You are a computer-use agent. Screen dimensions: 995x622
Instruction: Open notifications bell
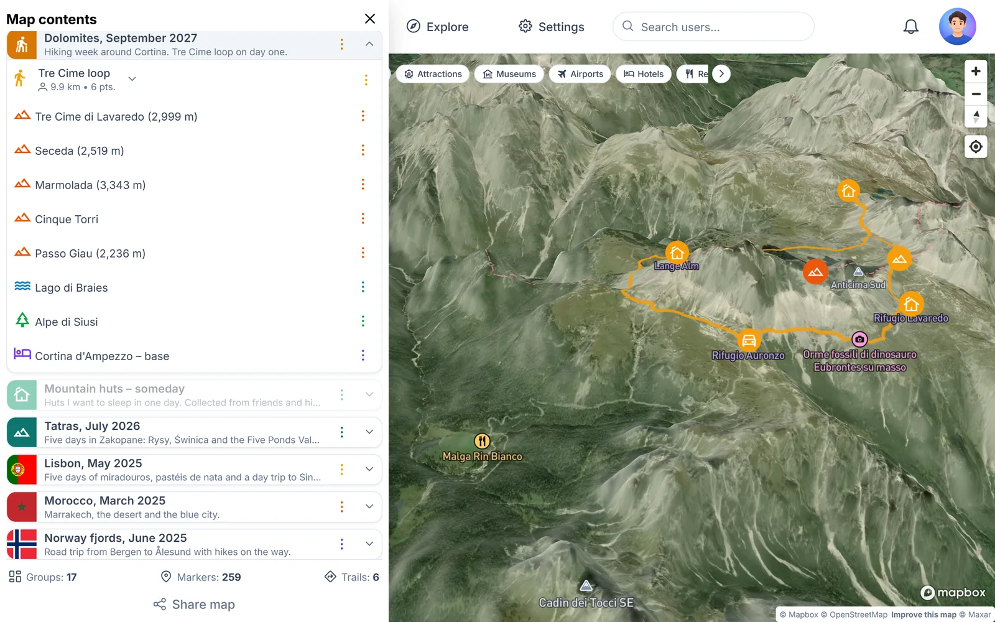pyautogui.click(x=910, y=27)
